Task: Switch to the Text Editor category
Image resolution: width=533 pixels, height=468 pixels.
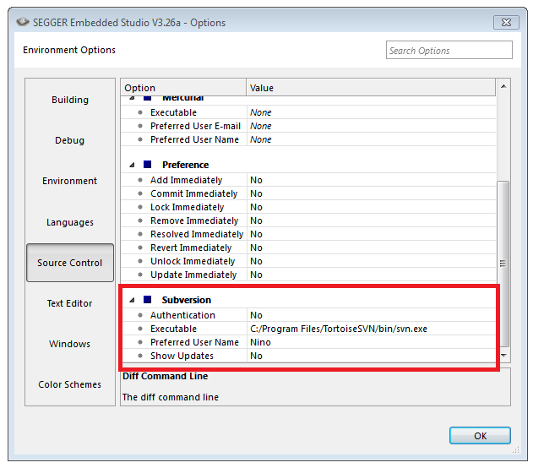Action: click(x=70, y=303)
